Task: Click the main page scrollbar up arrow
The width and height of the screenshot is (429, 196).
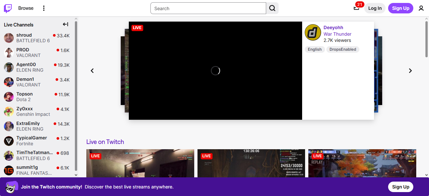Action: [x=426, y=19]
